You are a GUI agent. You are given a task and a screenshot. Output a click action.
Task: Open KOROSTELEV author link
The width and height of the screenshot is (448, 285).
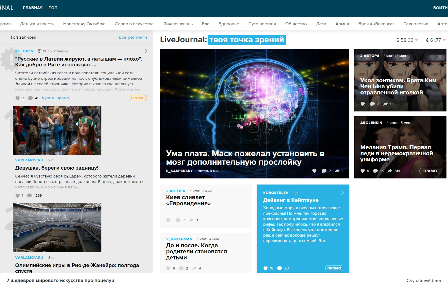pos(276,193)
